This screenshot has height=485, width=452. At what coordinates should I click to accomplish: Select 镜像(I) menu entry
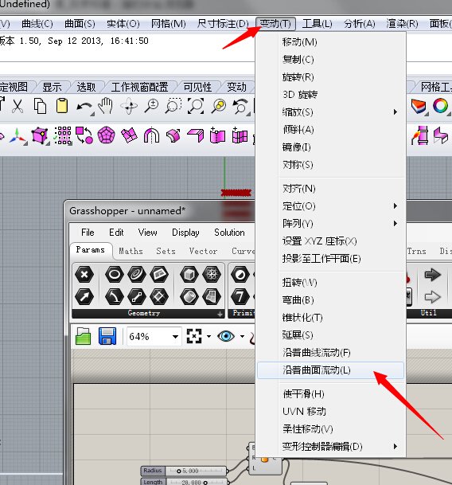pos(330,147)
